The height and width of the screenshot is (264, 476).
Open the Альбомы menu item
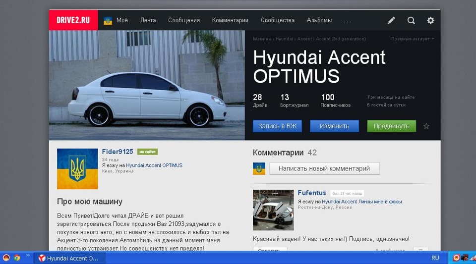(319, 20)
